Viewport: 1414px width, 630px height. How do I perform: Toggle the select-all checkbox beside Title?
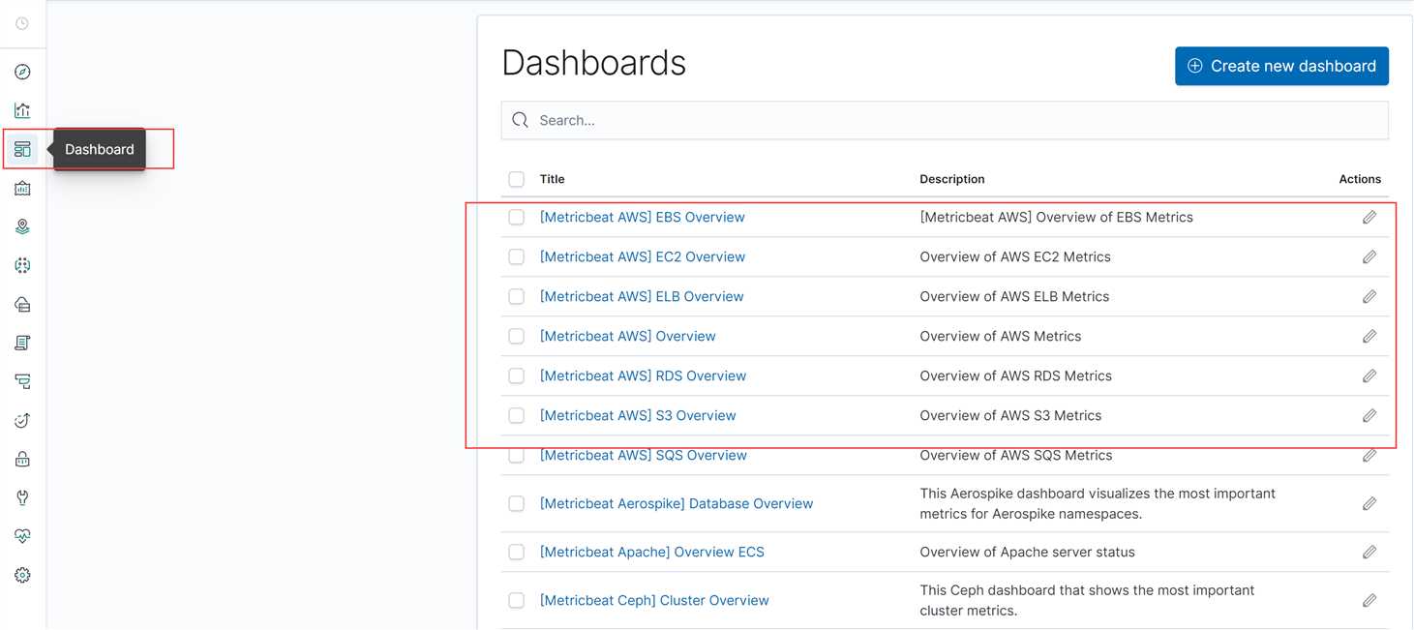(x=517, y=179)
